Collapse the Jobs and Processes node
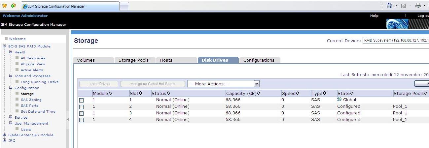The image size is (429, 148). coord(11,76)
